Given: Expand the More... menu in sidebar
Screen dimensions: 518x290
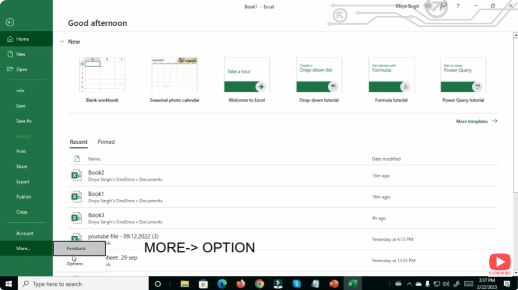Looking at the screenshot, I should [23, 248].
